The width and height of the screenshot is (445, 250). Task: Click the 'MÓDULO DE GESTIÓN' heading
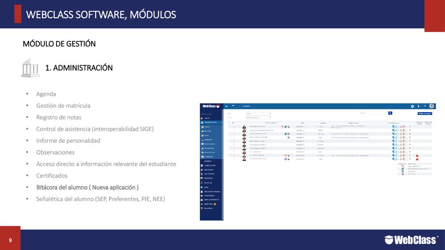59,44
